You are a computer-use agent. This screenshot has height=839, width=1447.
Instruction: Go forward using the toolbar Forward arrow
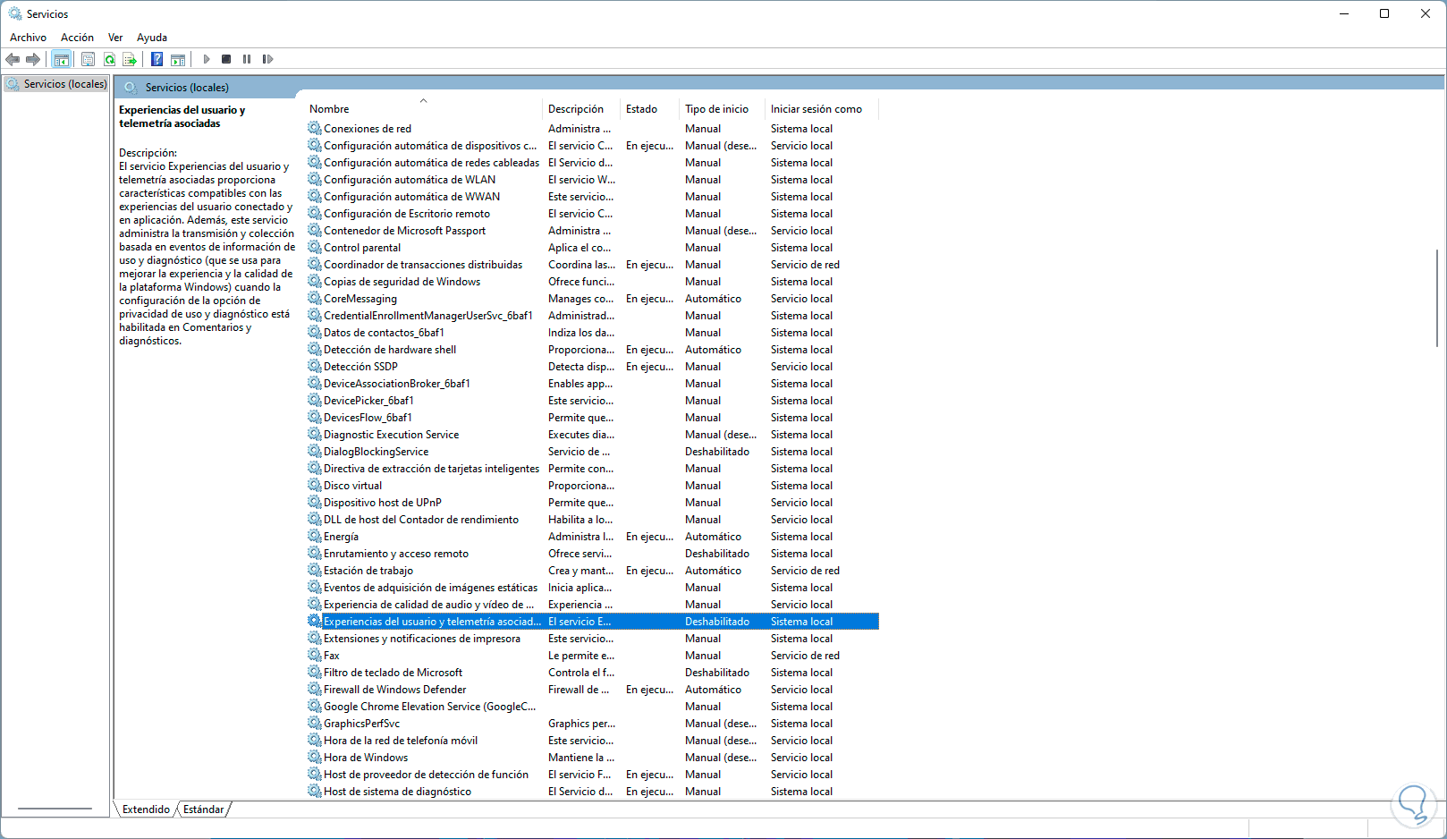(x=33, y=59)
